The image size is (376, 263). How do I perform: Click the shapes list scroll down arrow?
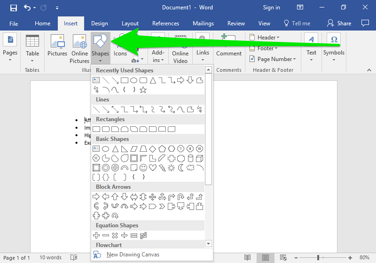click(208, 243)
